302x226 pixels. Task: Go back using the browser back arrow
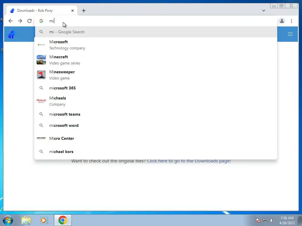11,21
